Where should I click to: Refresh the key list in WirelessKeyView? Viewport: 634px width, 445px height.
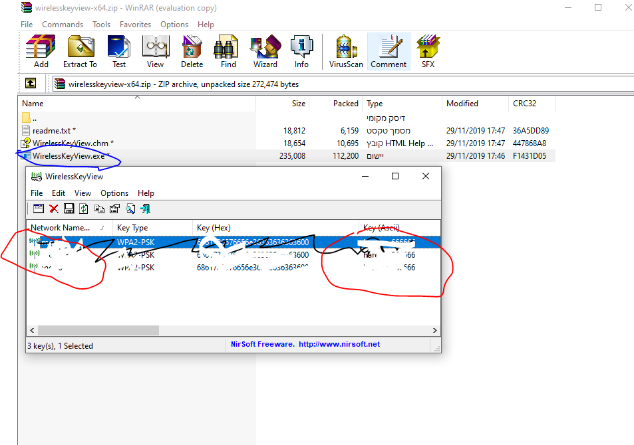click(84, 209)
